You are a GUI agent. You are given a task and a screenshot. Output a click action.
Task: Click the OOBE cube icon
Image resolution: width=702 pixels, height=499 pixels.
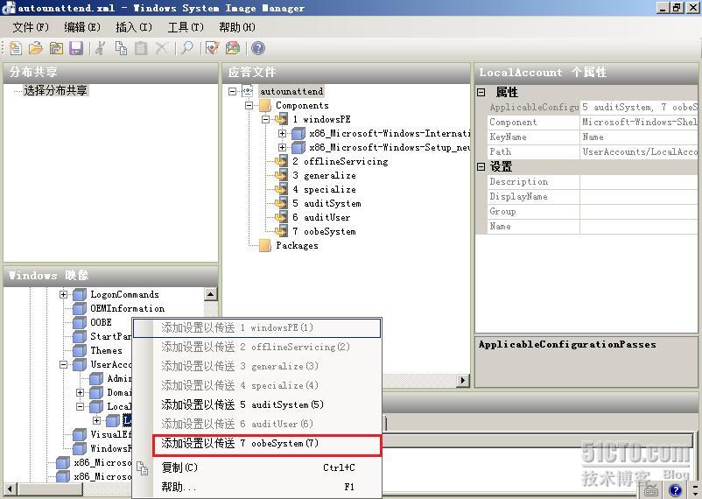[x=80, y=322]
